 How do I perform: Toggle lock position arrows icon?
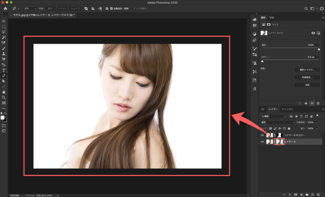(x=280, y=129)
